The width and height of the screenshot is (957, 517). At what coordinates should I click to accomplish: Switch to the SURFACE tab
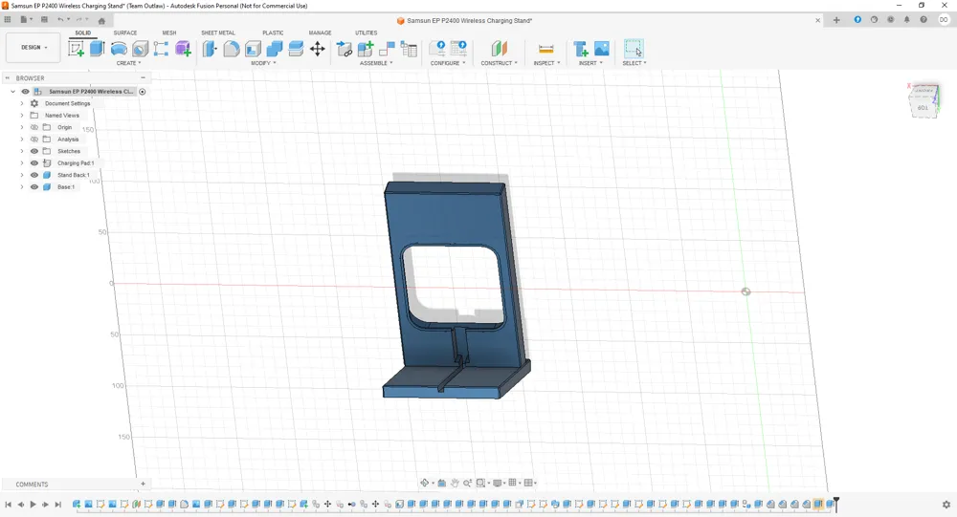click(125, 32)
